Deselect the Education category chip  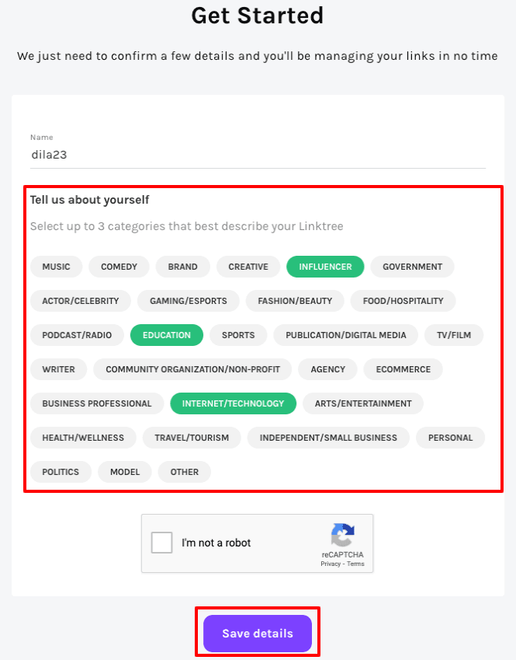(167, 335)
